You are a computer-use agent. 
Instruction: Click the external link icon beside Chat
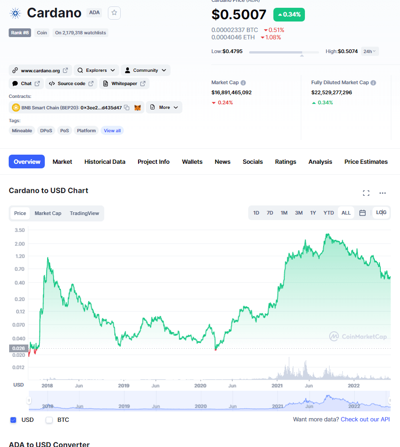click(x=37, y=84)
